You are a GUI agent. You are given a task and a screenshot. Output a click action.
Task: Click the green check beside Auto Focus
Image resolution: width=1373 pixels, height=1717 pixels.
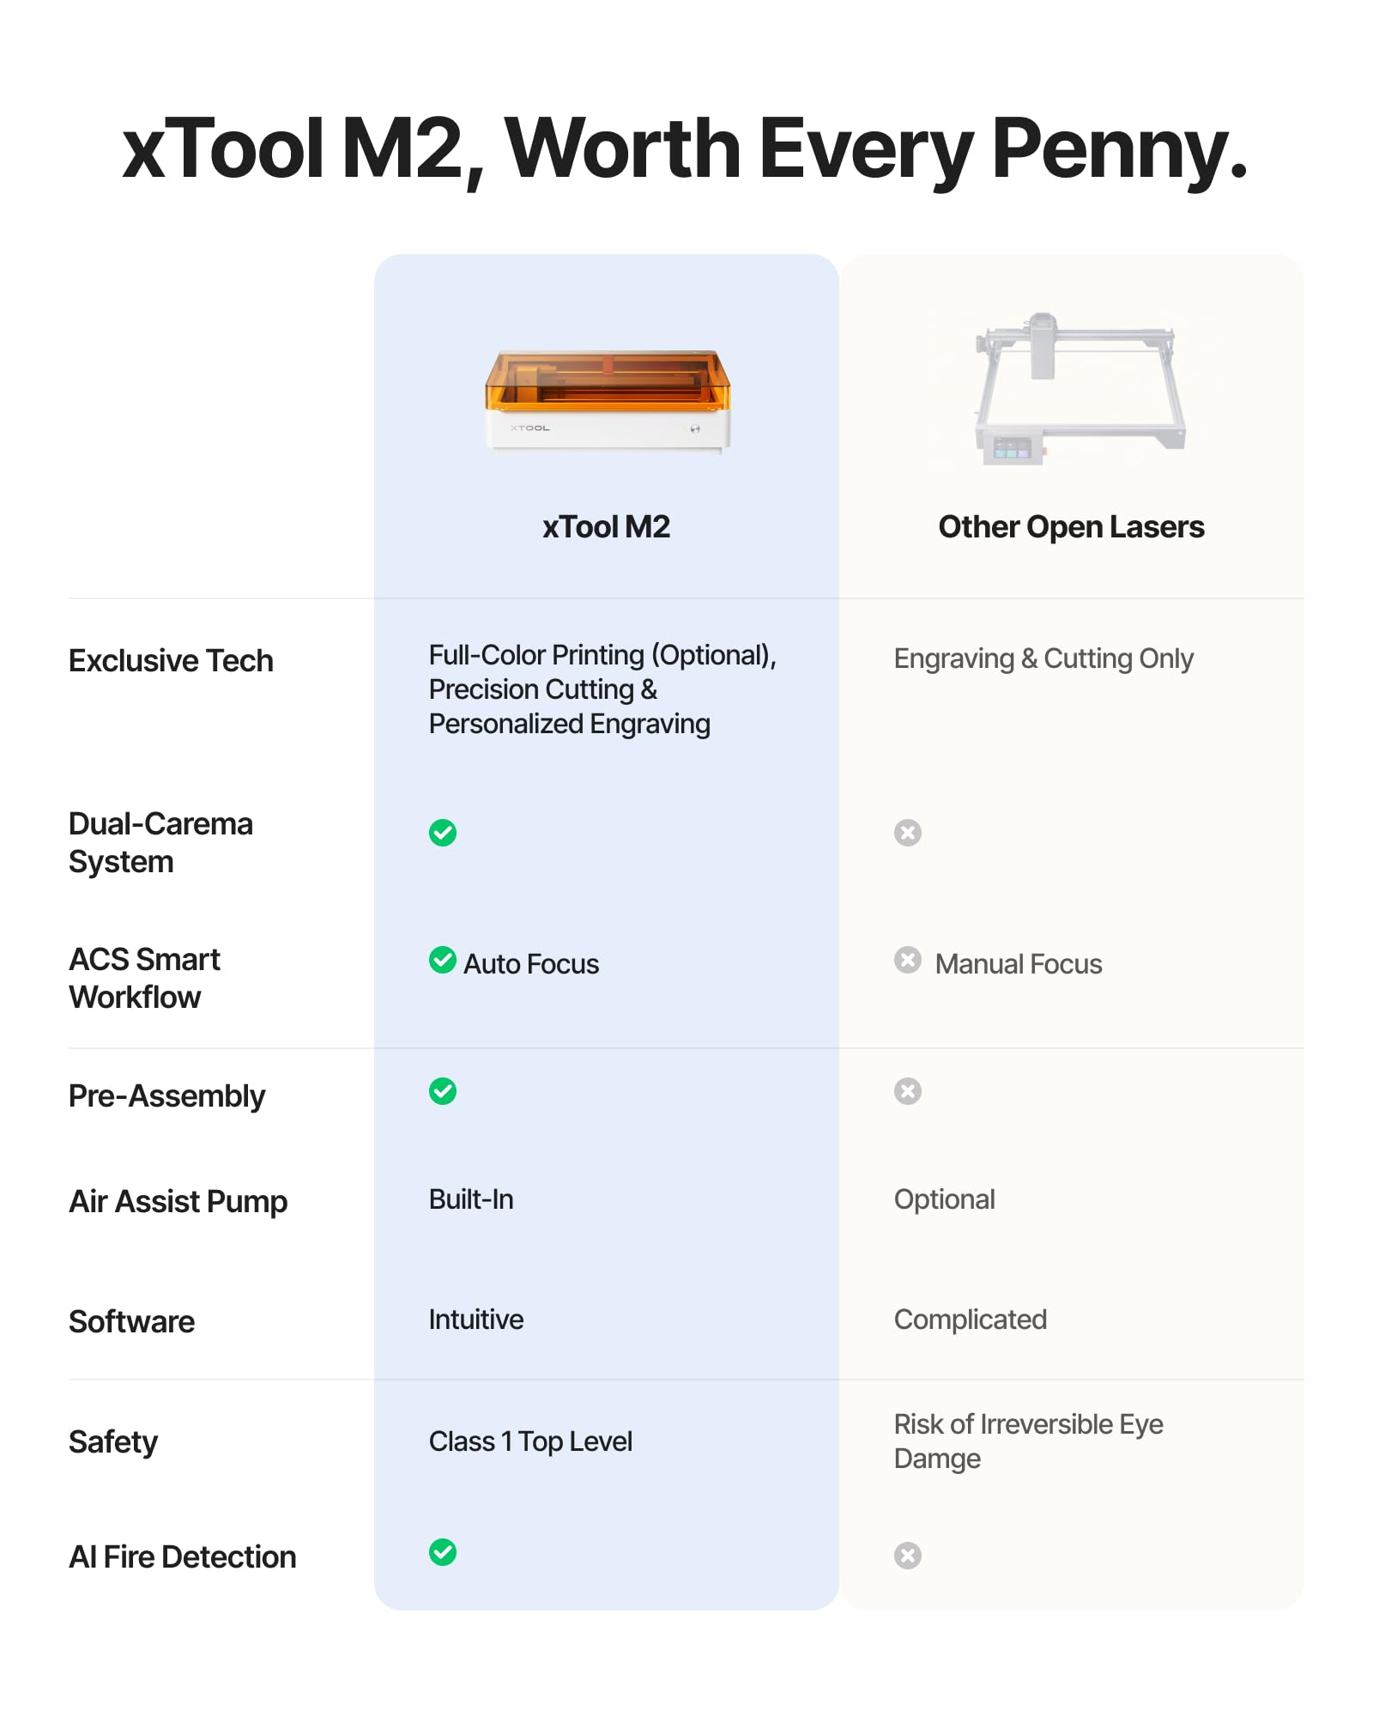tap(443, 960)
